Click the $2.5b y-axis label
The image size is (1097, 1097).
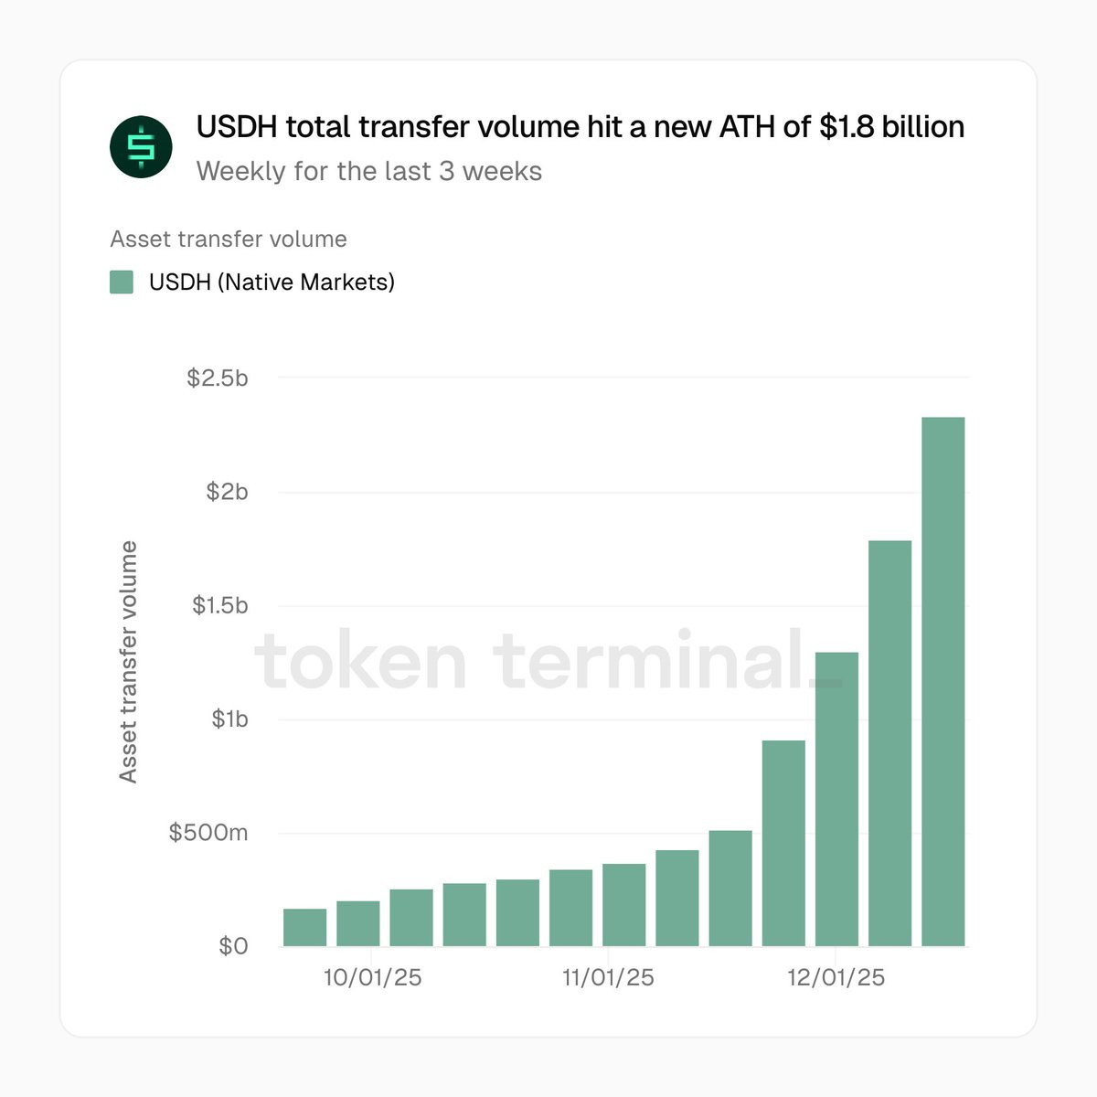tap(218, 378)
